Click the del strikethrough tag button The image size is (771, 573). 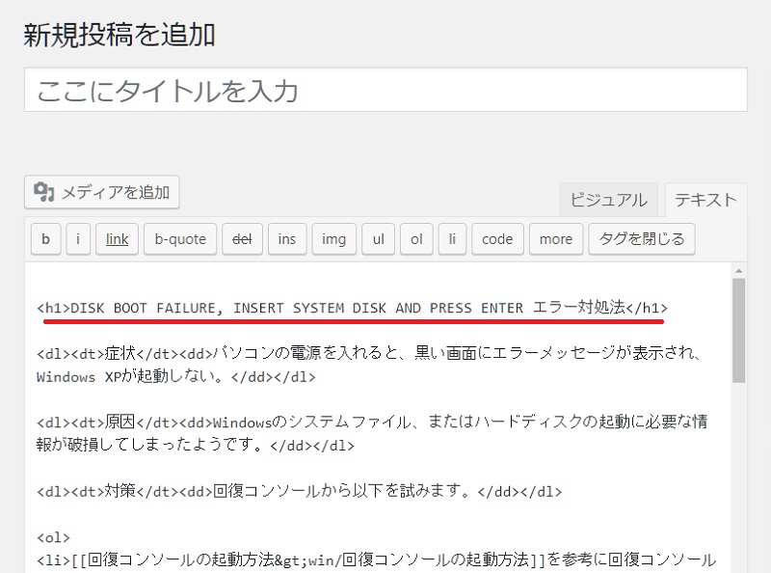click(242, 239)
